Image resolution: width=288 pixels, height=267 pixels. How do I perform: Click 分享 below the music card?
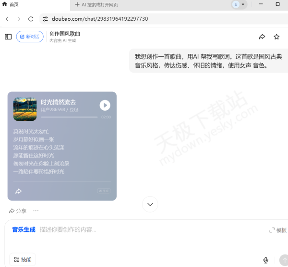point(18,211)
